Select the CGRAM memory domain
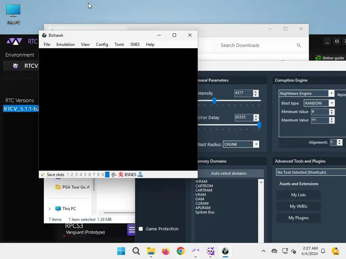The width and height of the screenshot is (346, 259). [x=202, y=203]
